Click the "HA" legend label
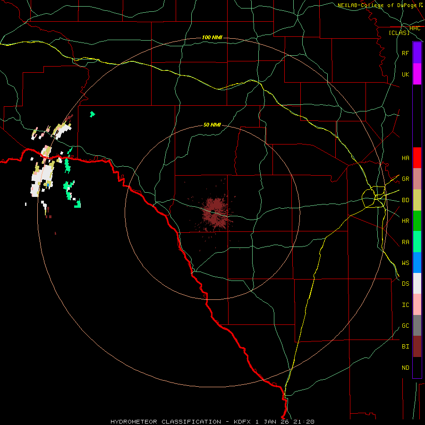 [406, 158]
